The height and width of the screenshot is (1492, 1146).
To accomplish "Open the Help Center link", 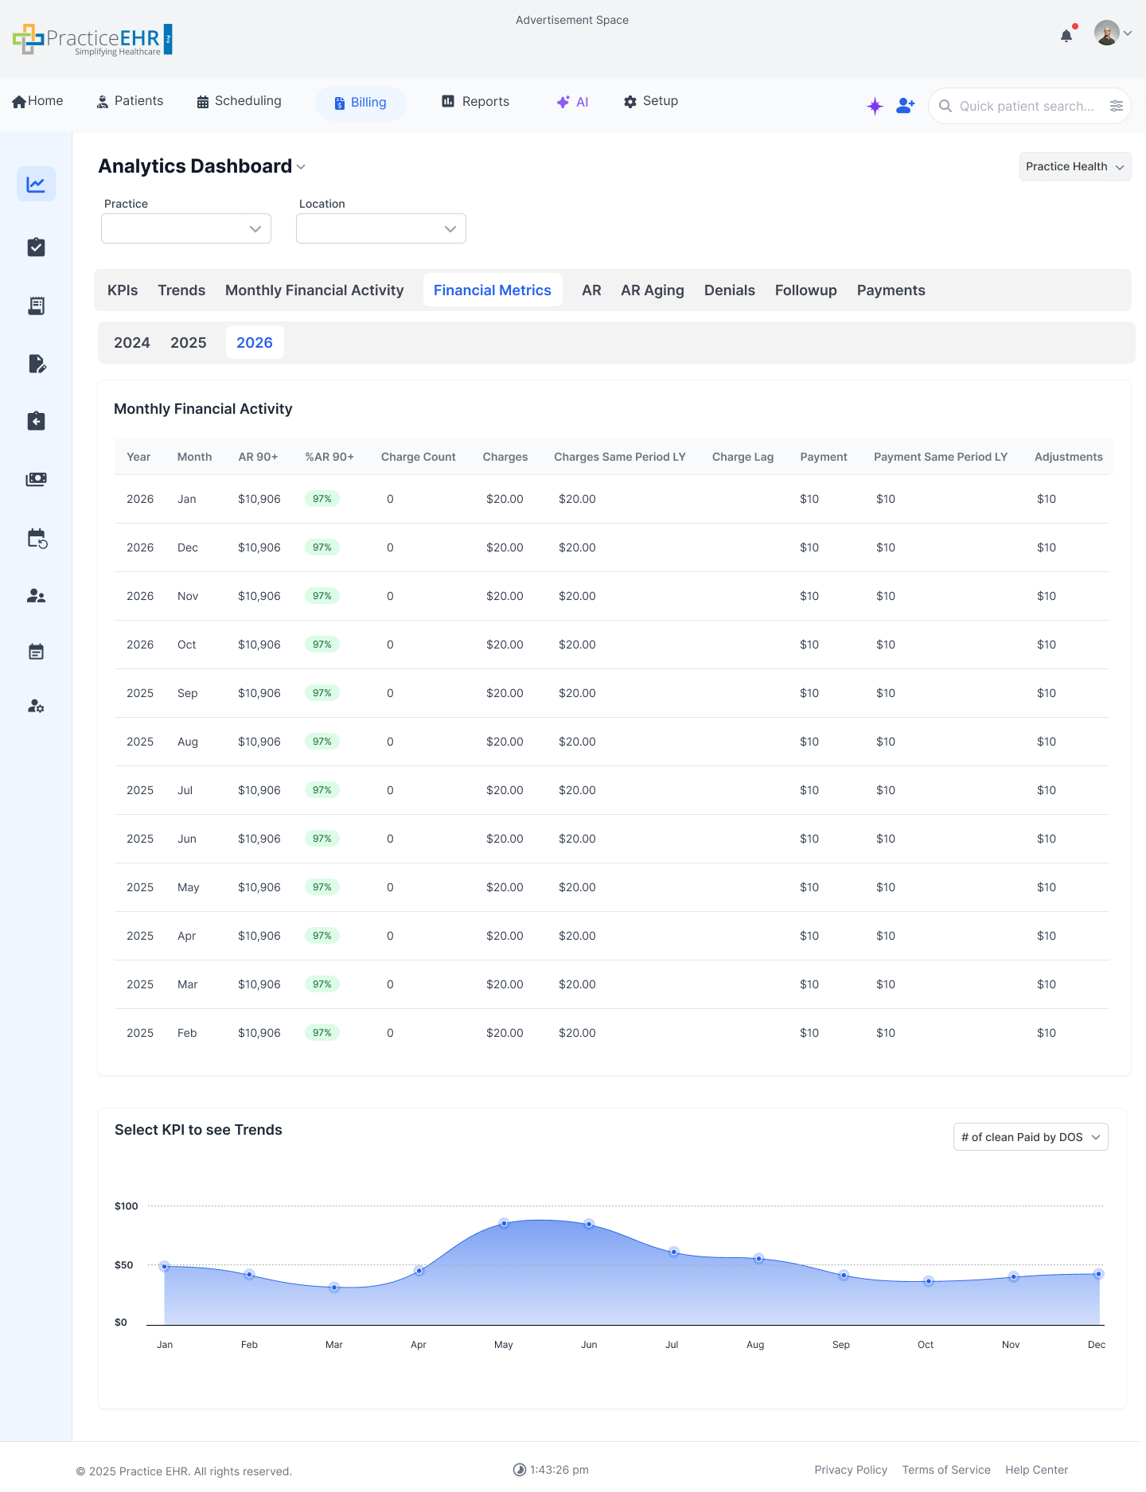I will (x=1036, y=1470).
